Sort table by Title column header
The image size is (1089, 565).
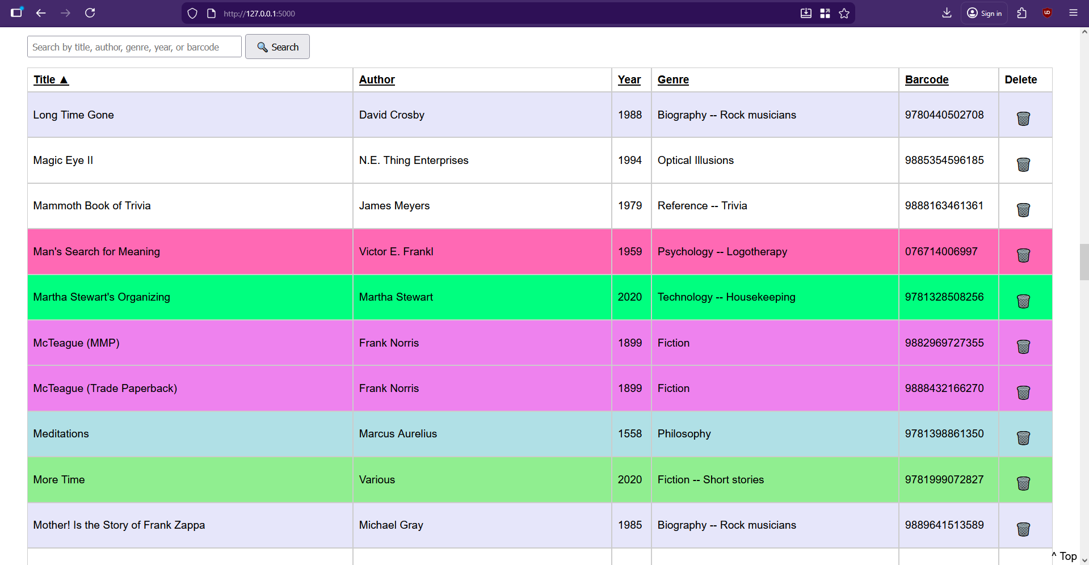coord(51,80)
